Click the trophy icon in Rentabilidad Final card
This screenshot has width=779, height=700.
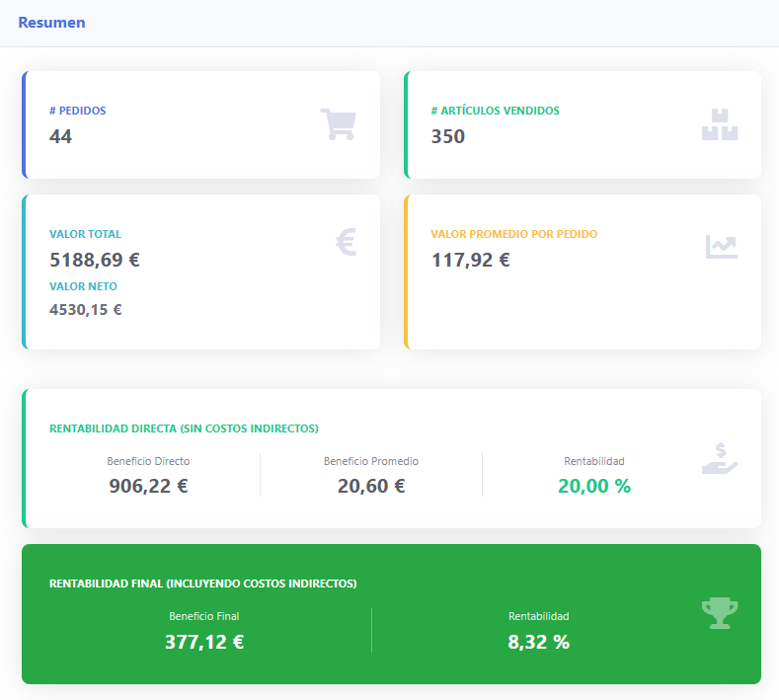pyautogui.click(x=720, y=613)
